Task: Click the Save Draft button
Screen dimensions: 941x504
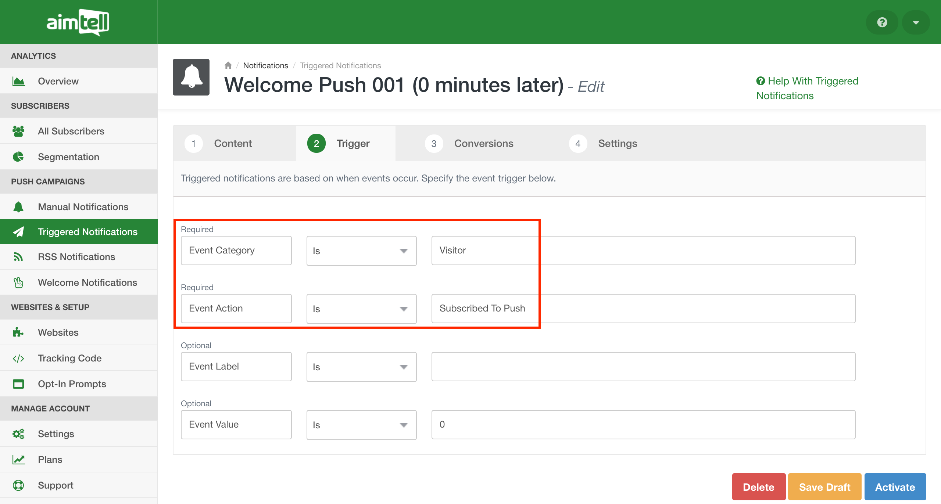Action: point(824,487)
